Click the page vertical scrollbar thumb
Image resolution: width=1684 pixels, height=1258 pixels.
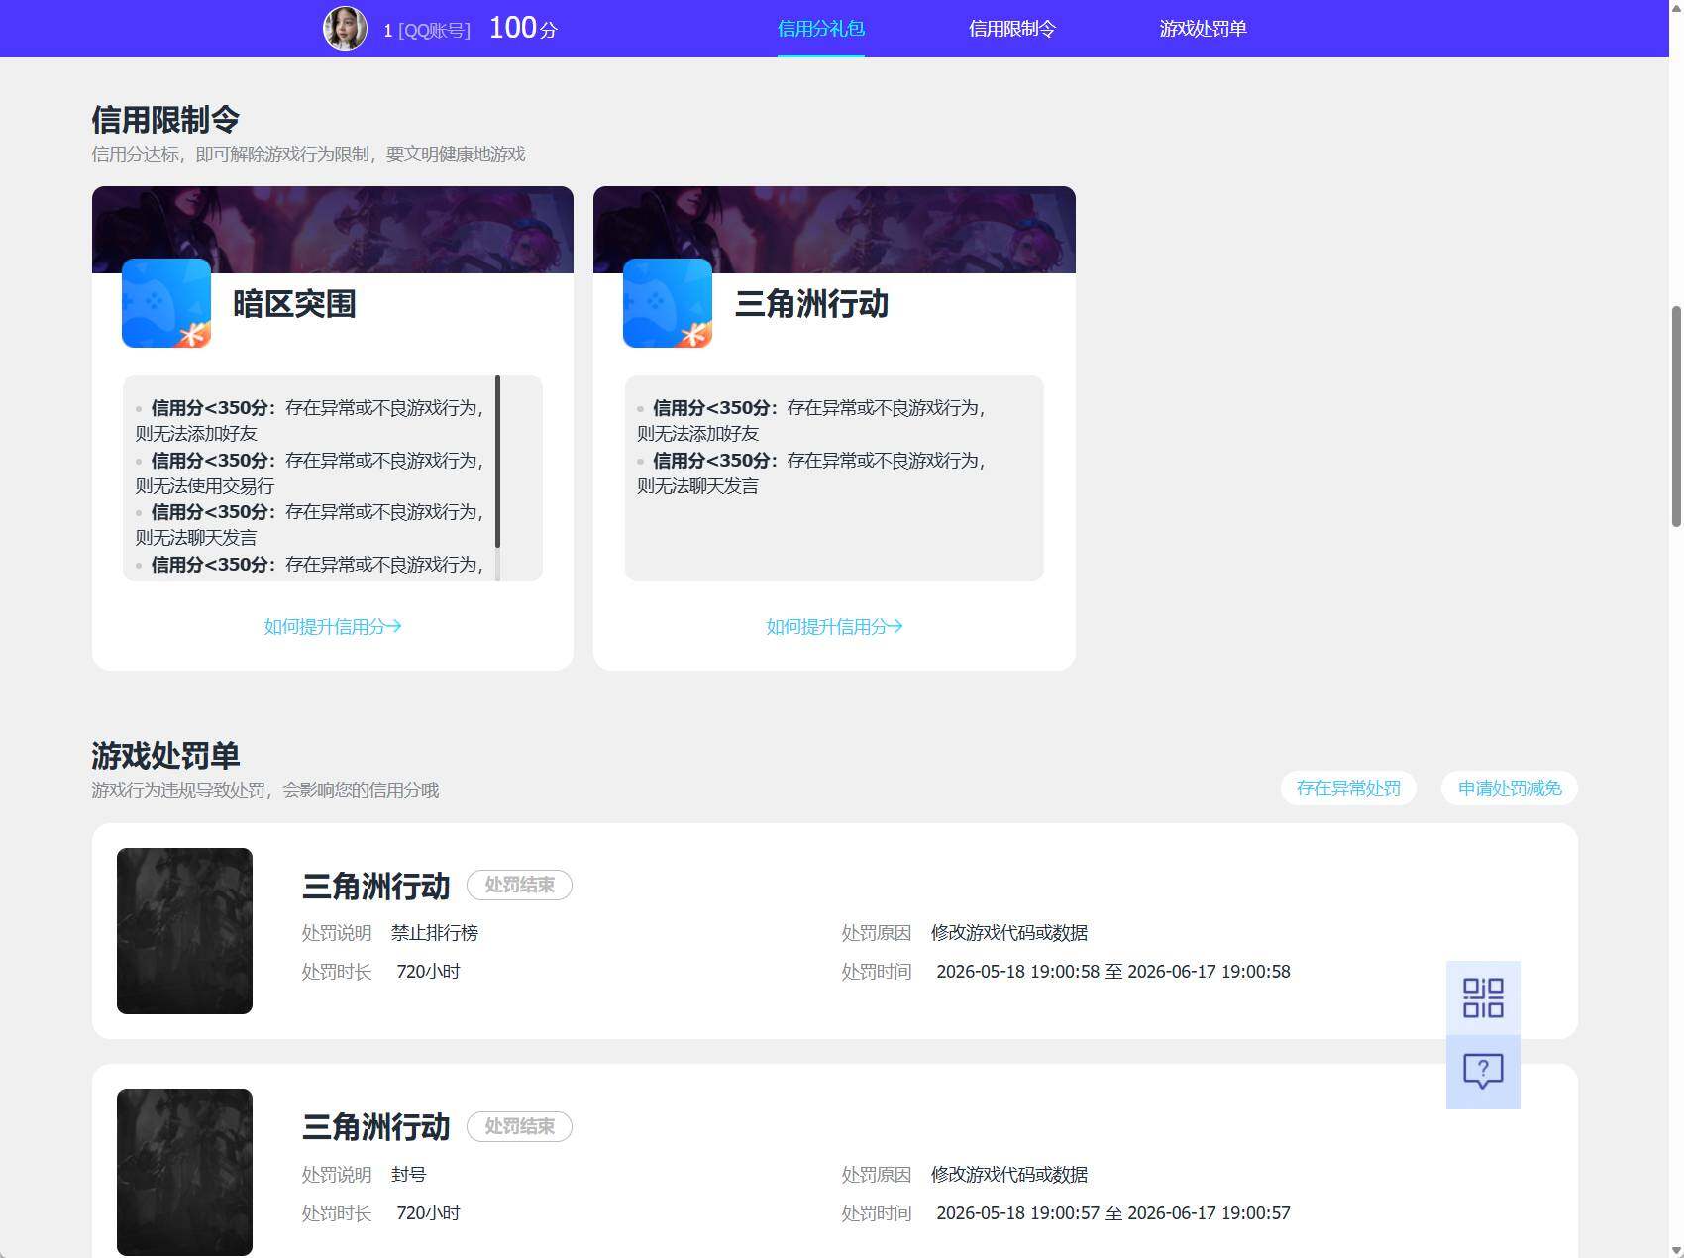(1676, 416)
